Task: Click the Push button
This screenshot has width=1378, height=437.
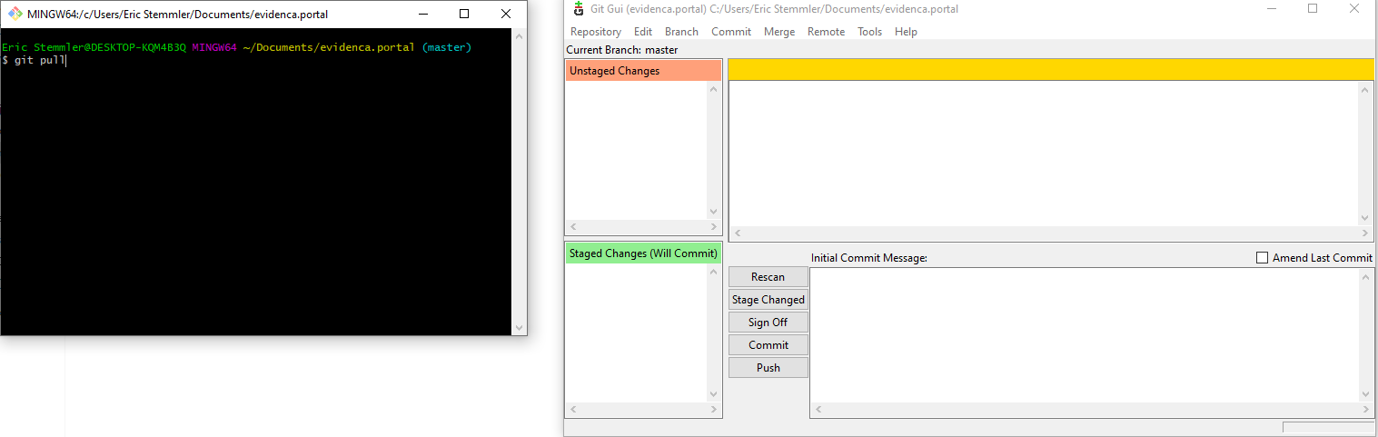Action: (x=768, y=368)
